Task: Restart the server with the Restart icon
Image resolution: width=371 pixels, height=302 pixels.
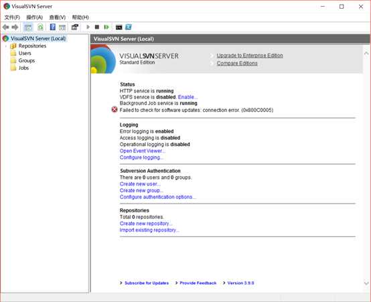Action: coord(106,27)
